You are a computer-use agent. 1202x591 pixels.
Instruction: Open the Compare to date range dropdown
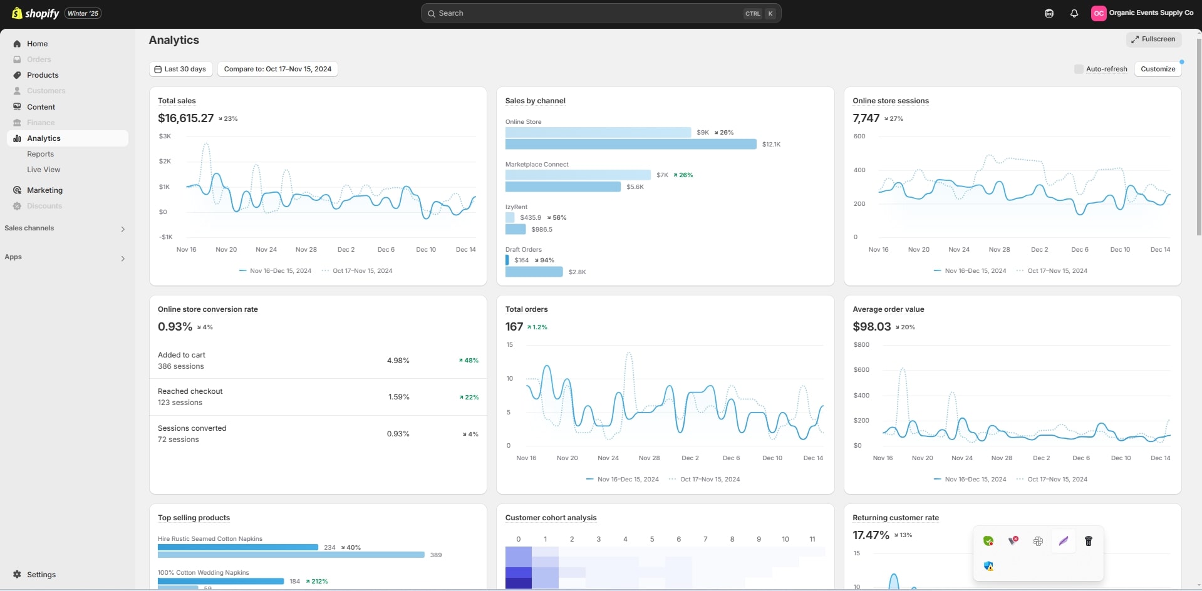pyautogui.click(x=277, y=69)
